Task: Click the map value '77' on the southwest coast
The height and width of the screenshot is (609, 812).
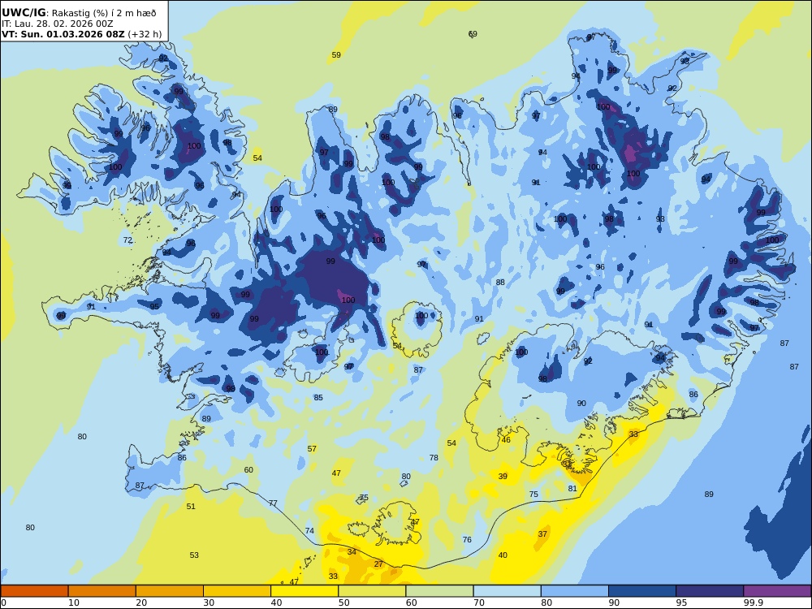Action: pyautogui.click(x=273, y=503)
